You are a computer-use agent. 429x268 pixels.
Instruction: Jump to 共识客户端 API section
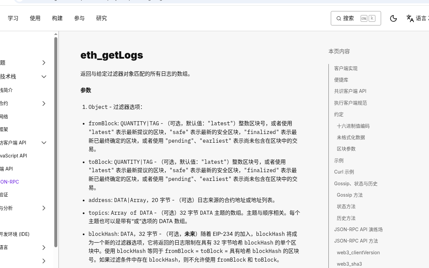pos(350,91)
